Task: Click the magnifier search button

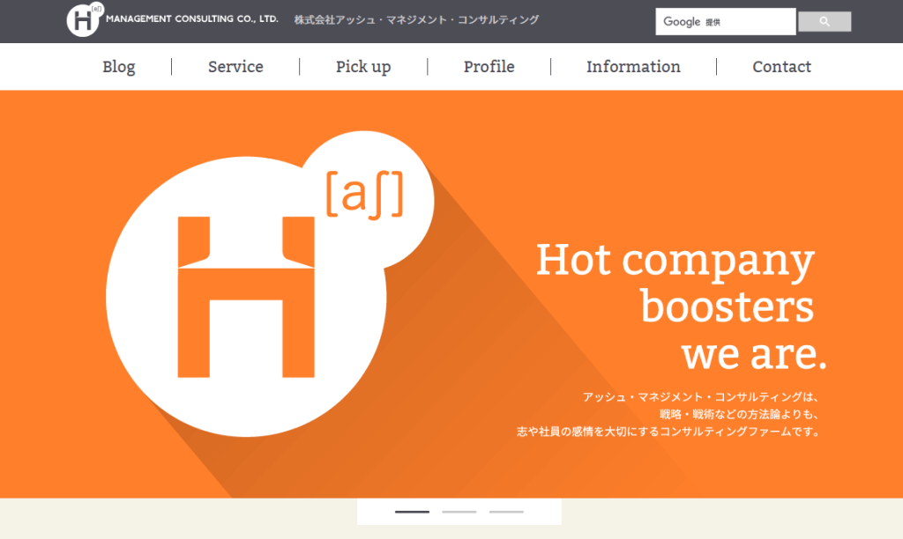Action: pyautogui.click(x=825, y=22)
